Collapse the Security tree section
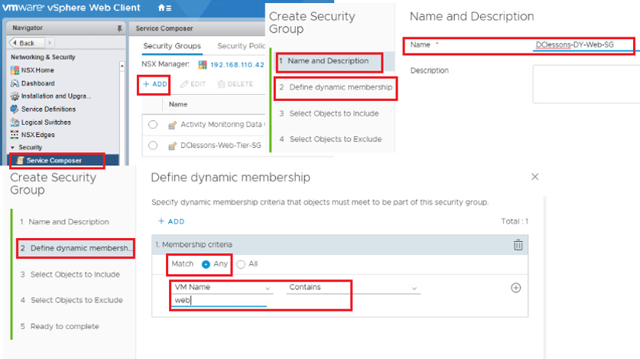 [13, 148]
